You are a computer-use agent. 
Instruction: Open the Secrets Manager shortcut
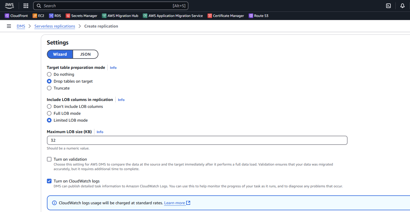coord(81,16)
